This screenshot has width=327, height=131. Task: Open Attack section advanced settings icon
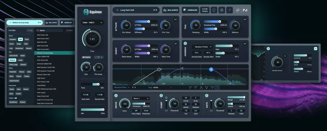[x=175, y=20]
